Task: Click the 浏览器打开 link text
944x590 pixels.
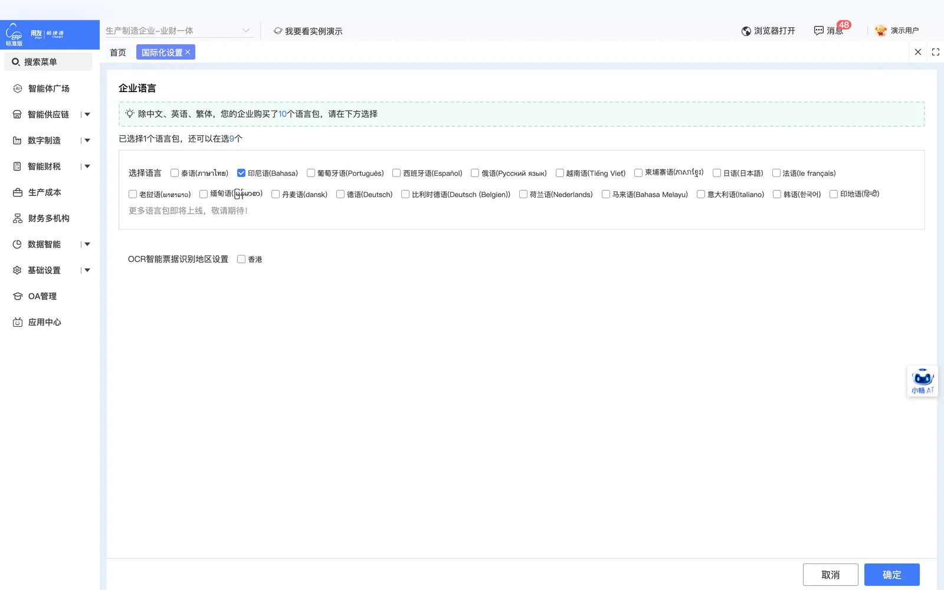Action: point(775,31)
